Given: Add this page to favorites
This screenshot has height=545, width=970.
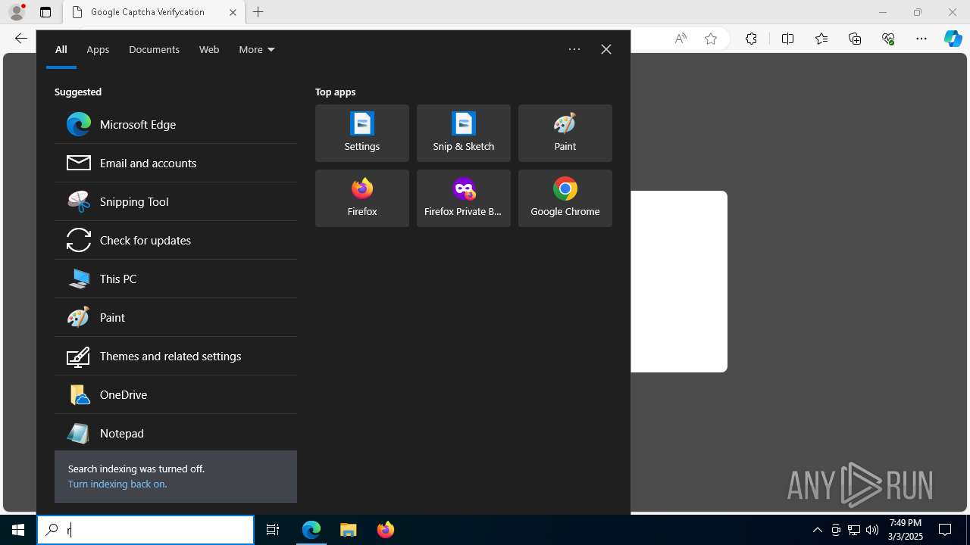Looking at the screenshot, I should [711, 39].
